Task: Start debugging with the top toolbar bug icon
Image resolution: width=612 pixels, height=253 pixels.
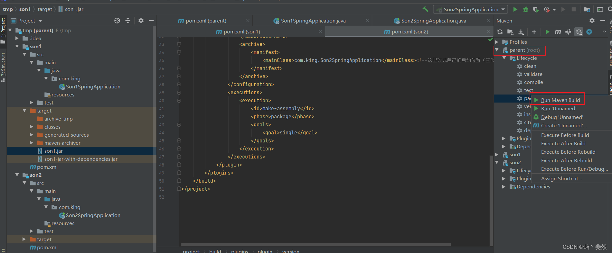Action: click(525, 9)
